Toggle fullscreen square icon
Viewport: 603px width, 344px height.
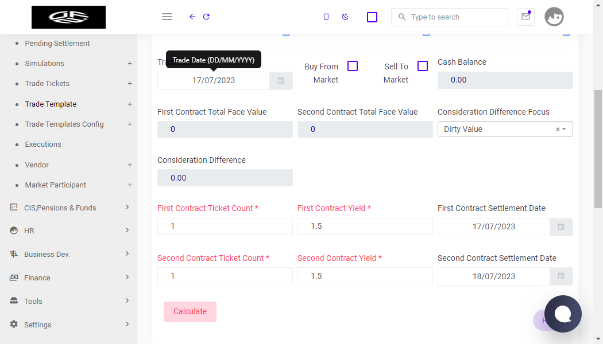tap(372, 17)
